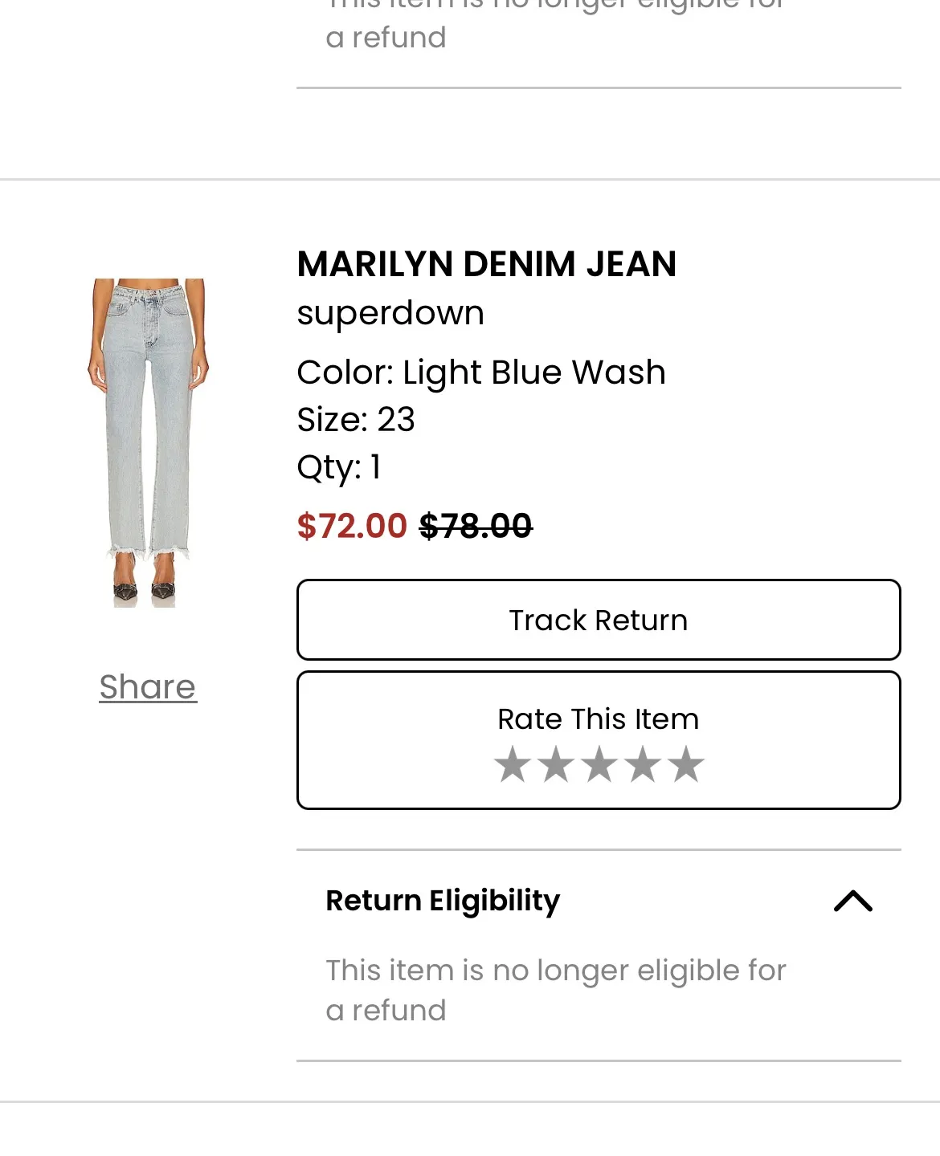Click the upward chevron next to Return Eligibility
The width and height of the screenshot is (940, 1156).
[854, 902]
